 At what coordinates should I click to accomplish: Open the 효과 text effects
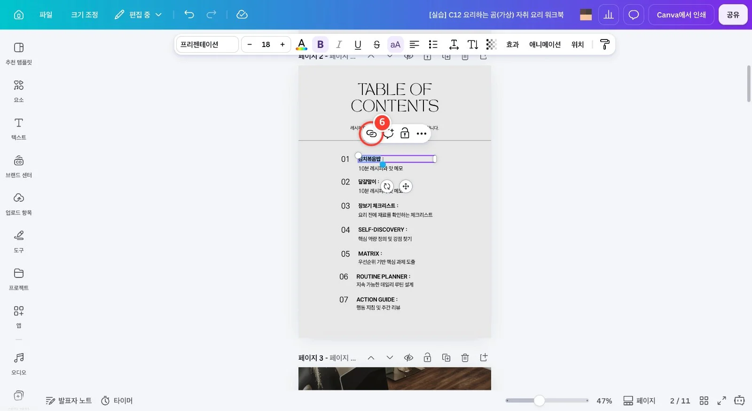pyautogui.click(x=512, y=45)
